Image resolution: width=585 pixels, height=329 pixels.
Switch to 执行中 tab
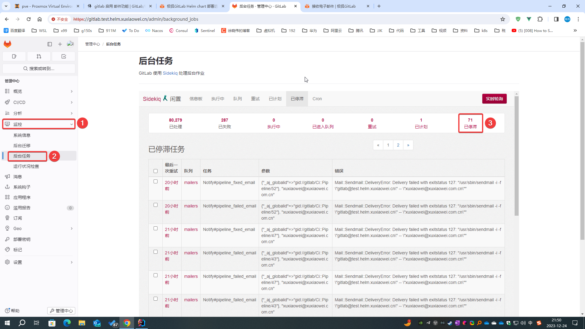tap(217, 99)
